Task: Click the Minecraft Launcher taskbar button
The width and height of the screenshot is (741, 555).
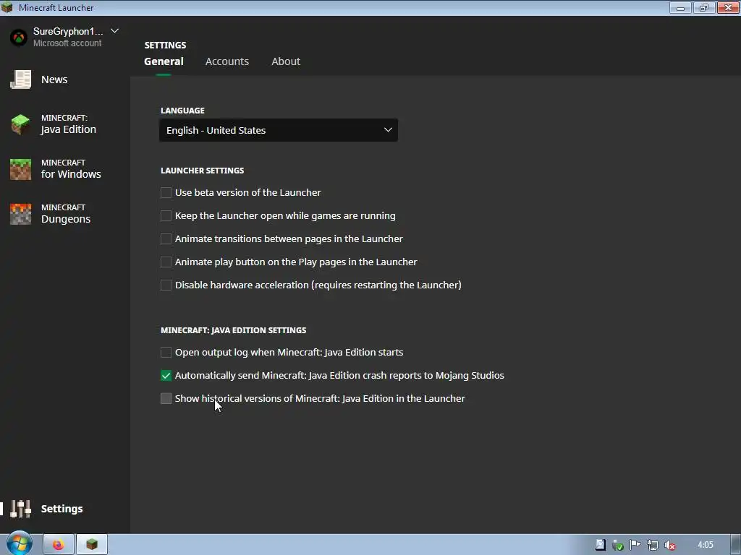Action: click(x=92, y=545)
